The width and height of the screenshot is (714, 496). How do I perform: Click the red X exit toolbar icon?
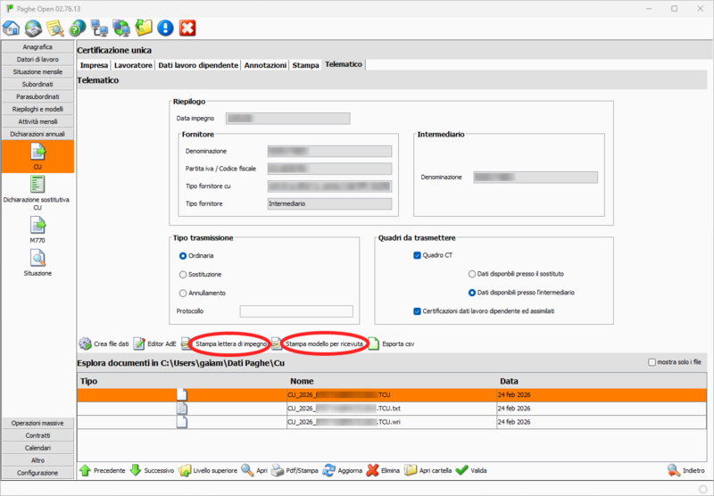pyautogui.click(x=187, y=29)
